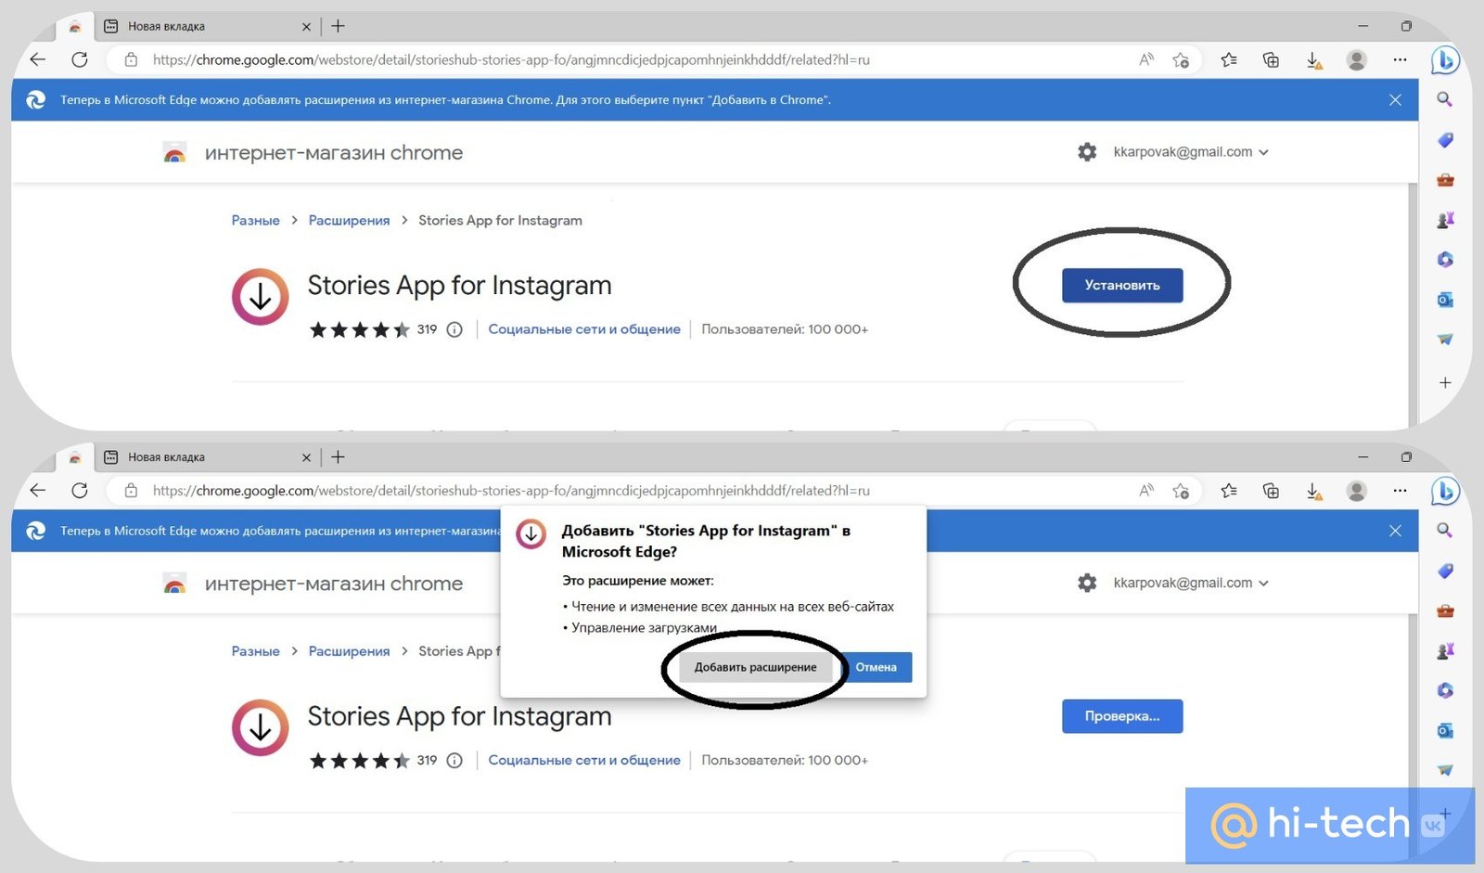Close the Новая вкладка tab in upper window
The width and height of the screenshot is (1484, 873).
[x=306, y=27]
